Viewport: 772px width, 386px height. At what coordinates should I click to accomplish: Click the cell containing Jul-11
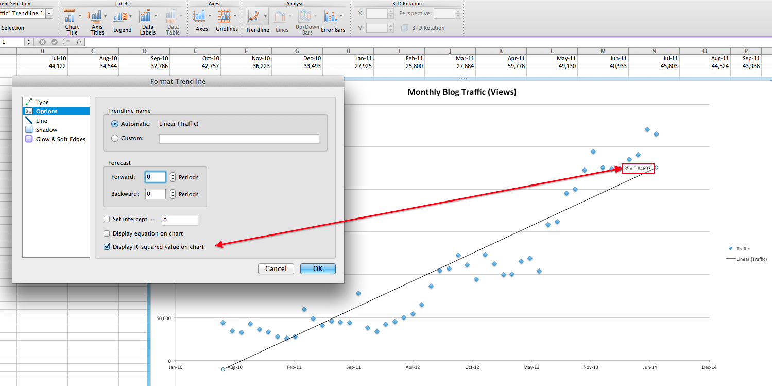[654, 58]
